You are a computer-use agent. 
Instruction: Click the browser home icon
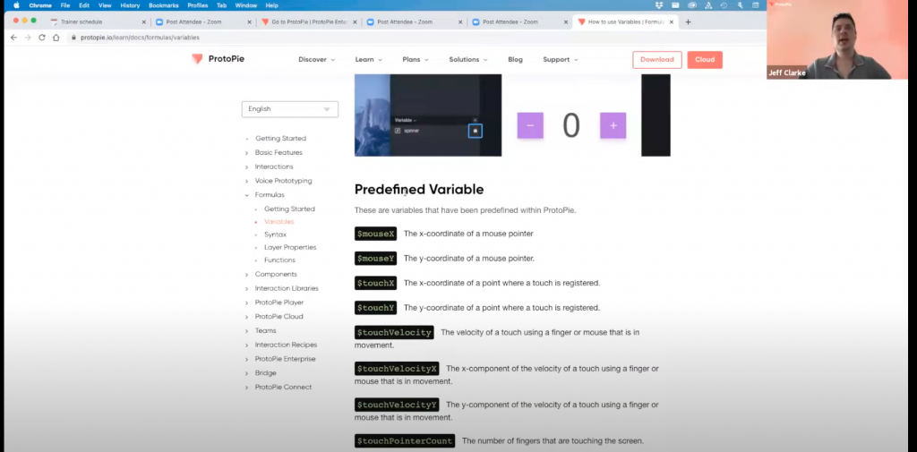coord(56,38)
